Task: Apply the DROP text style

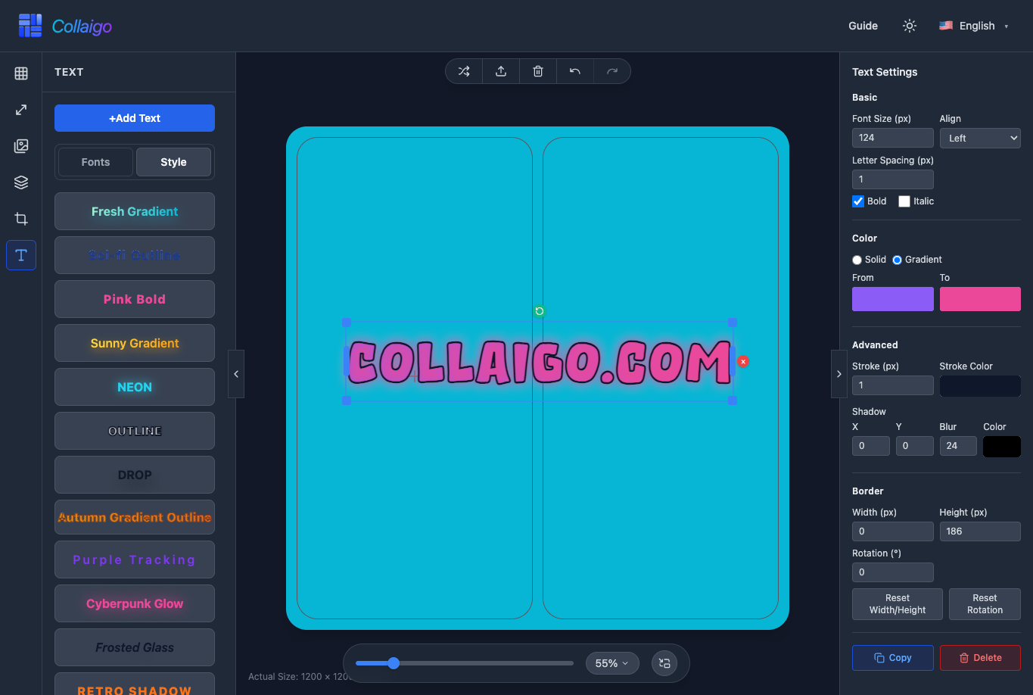Action: pos(135,475)
